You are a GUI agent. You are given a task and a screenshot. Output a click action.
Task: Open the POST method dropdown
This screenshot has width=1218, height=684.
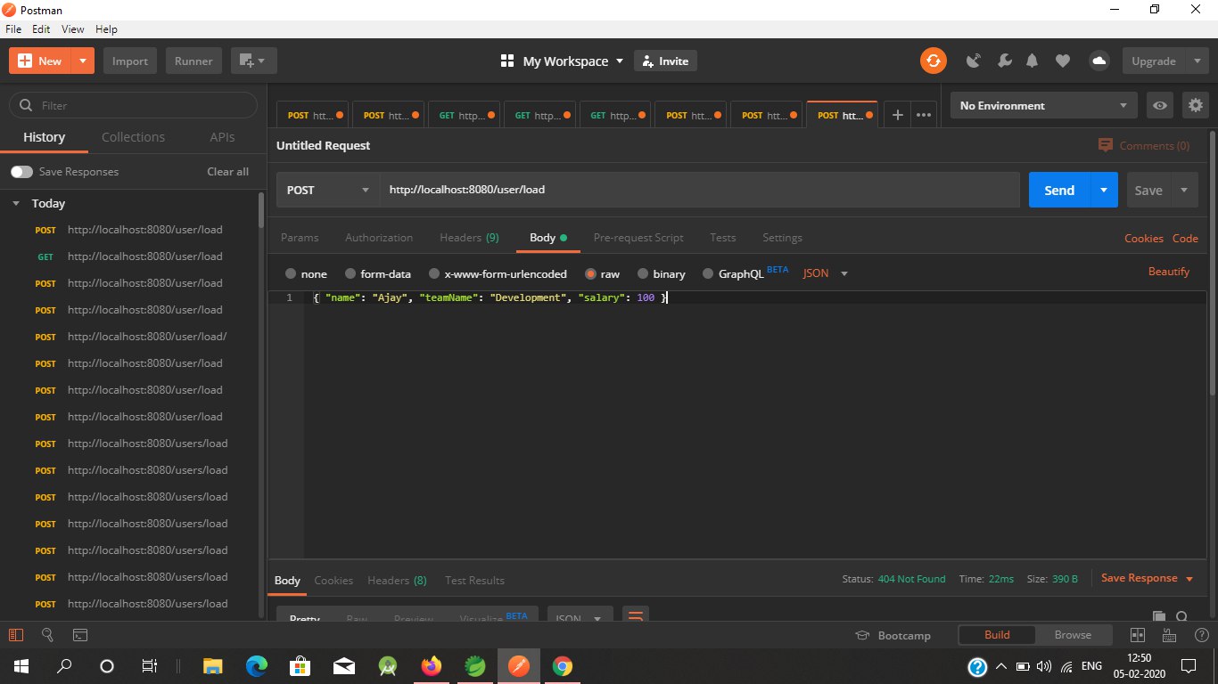pyautogui.click(x=327, y=190)
